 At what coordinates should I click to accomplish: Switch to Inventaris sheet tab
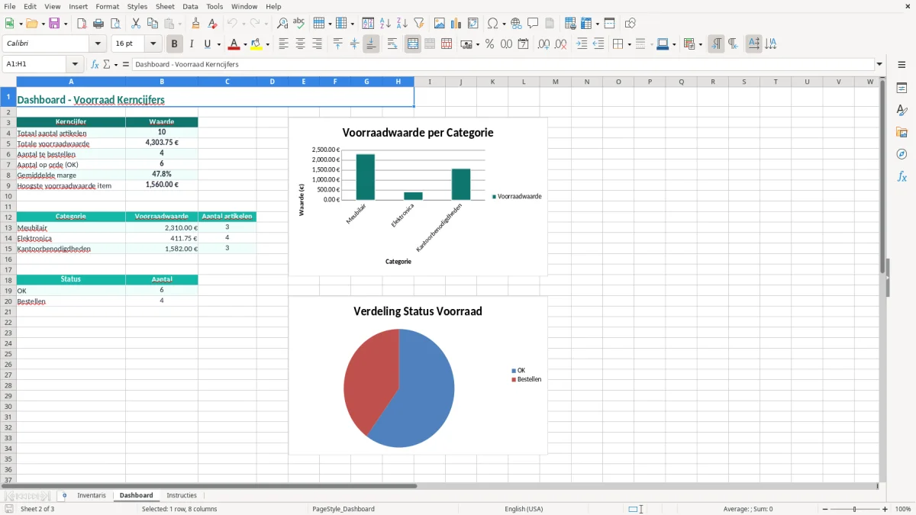[92, 495]
